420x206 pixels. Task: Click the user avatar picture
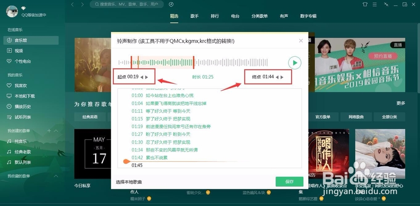coord(12,11)
